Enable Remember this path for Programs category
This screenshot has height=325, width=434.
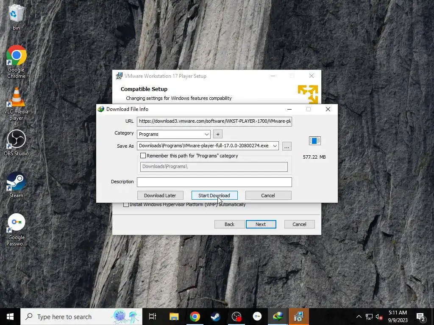pos(143,156)
